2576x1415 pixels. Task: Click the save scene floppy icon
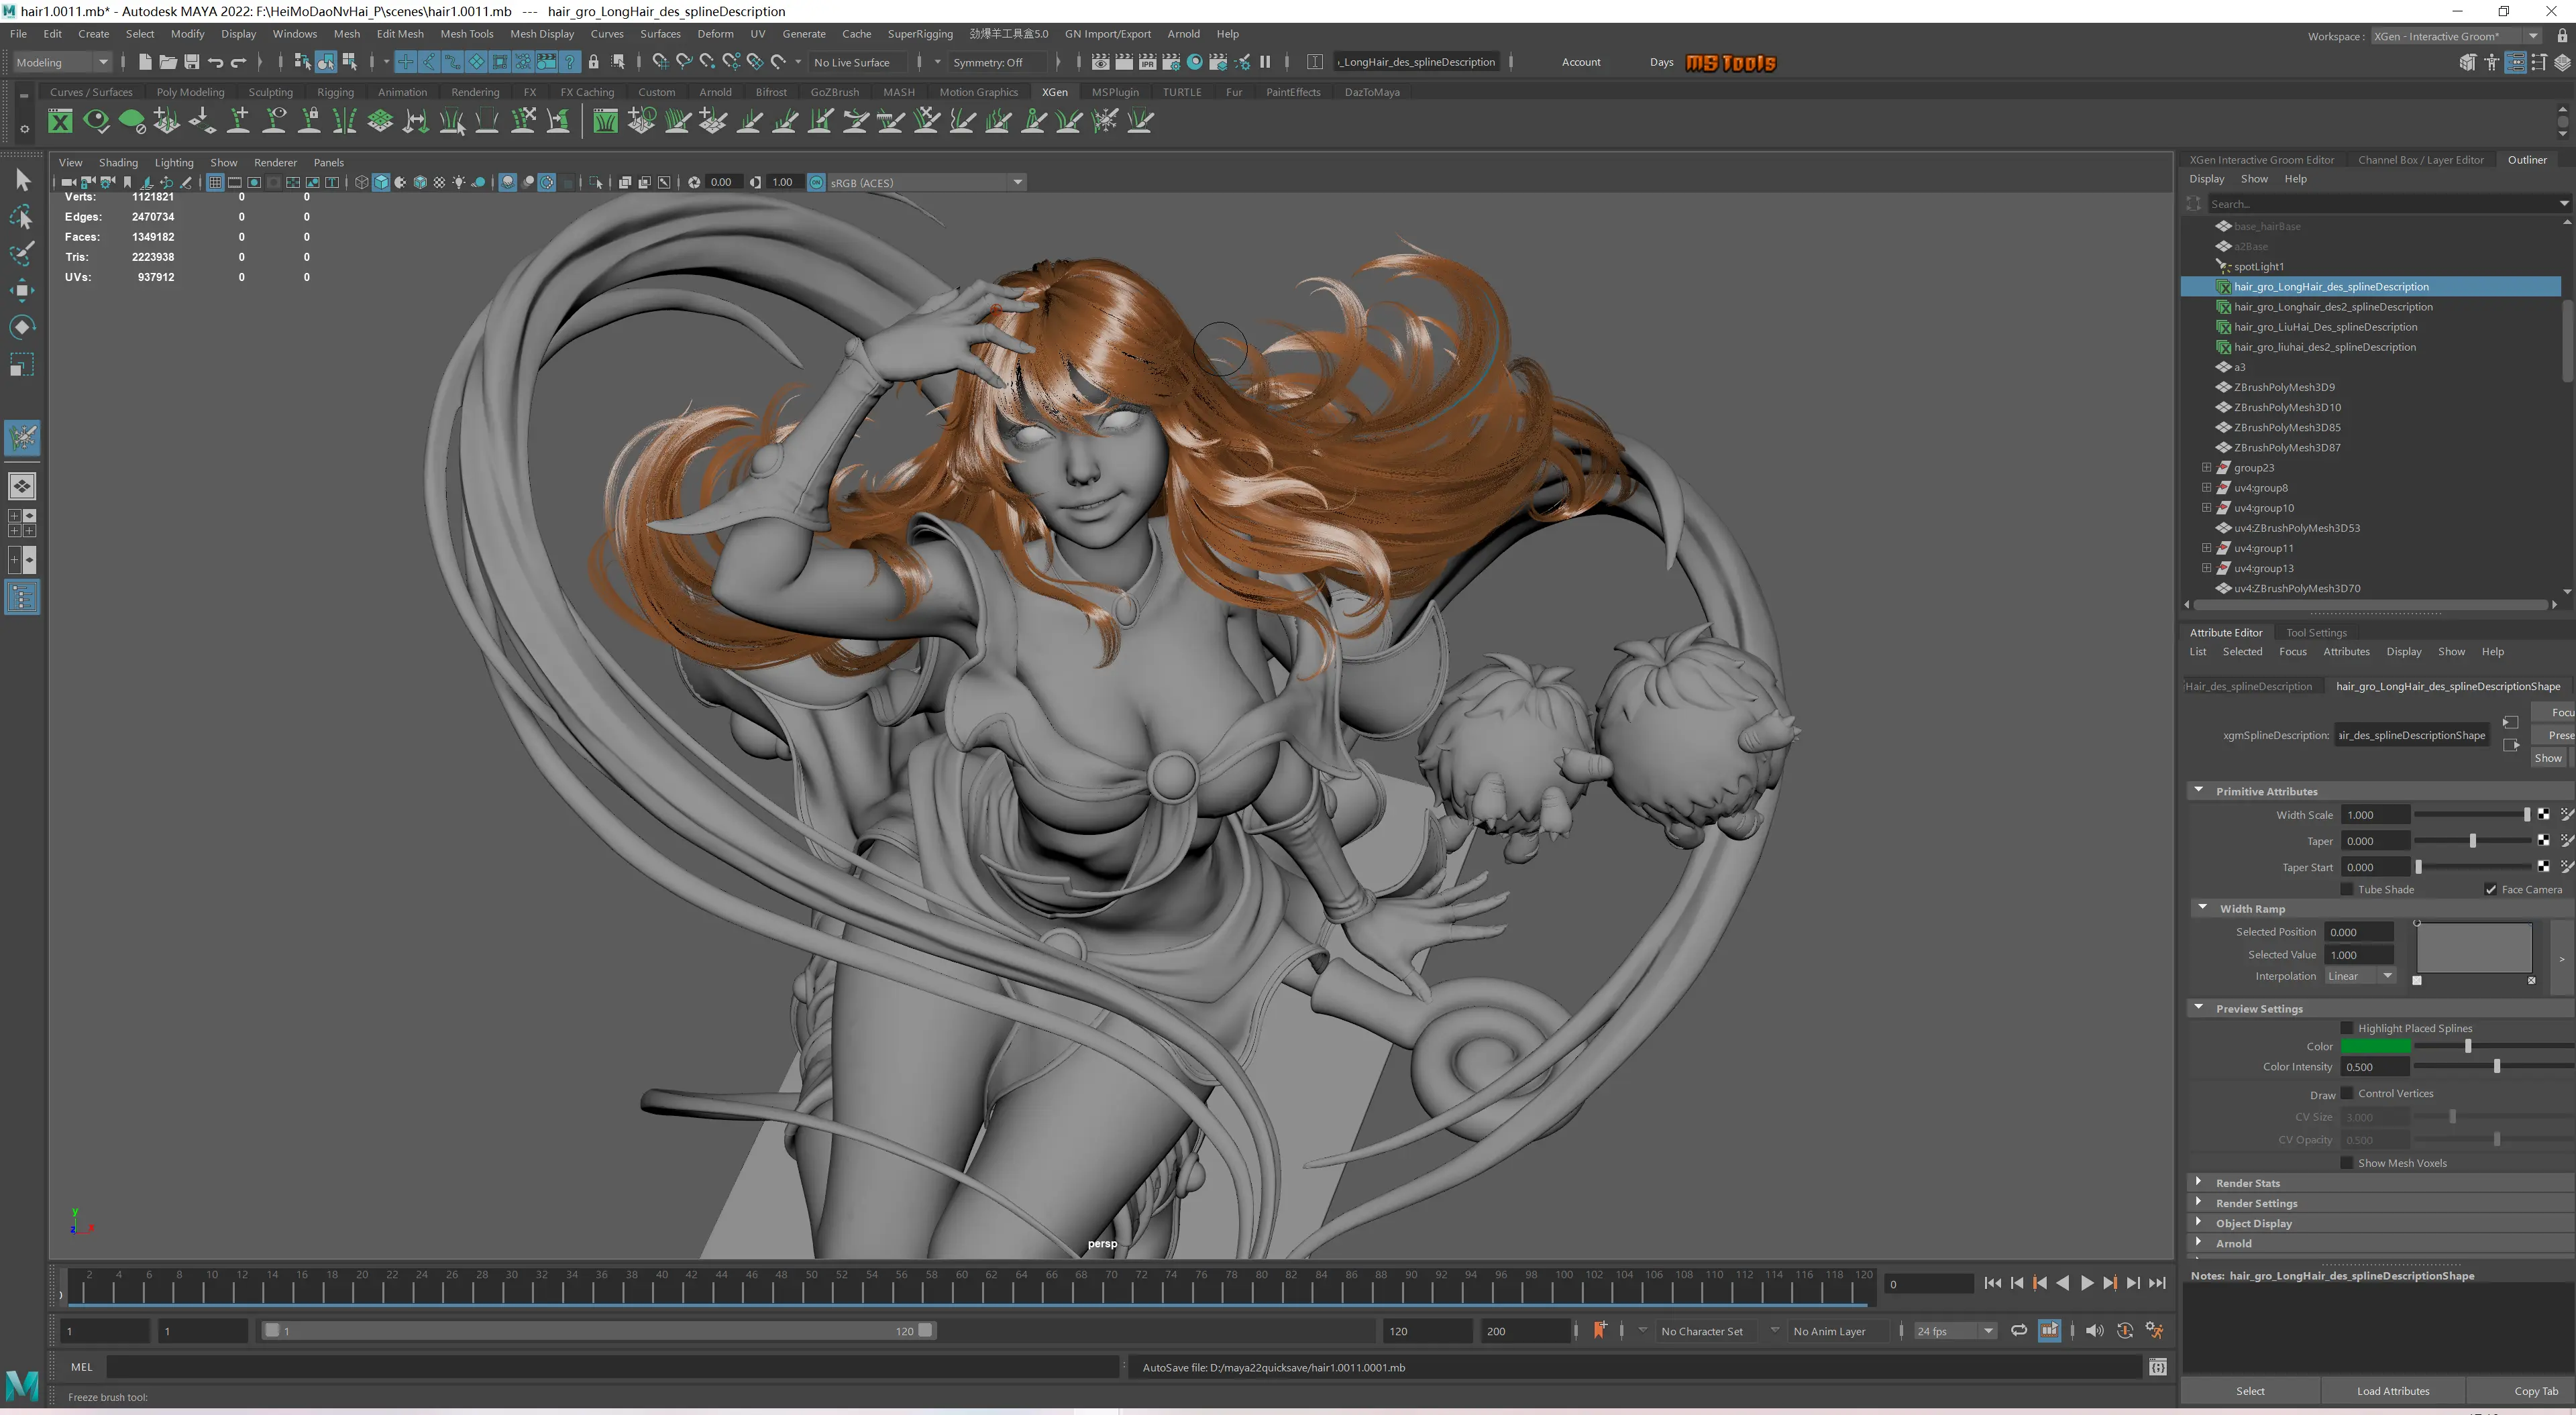pyautogui.click(x=191, y=62)
